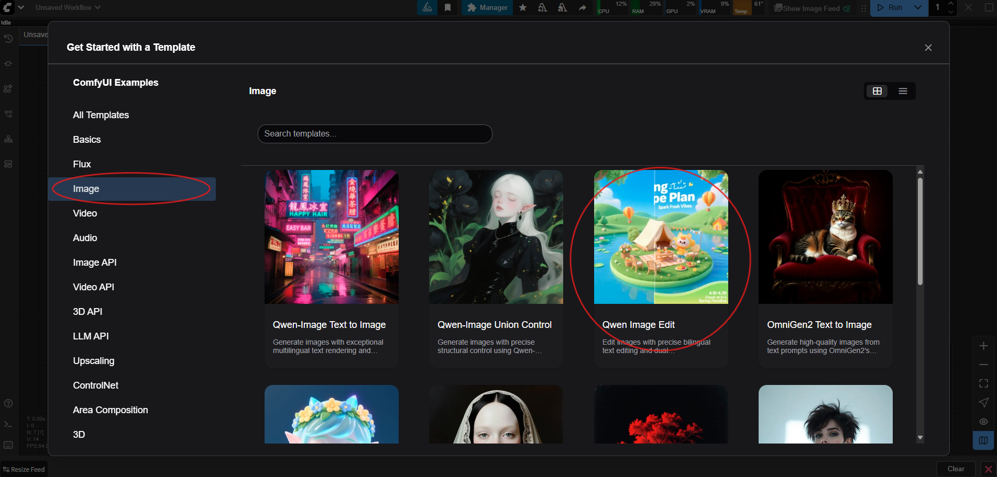Open the queue history sidebar icon
997x477 pixels.
[8, 39]
